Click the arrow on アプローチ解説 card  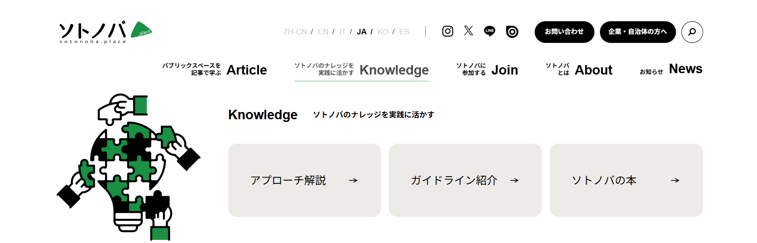pos(353,180)
